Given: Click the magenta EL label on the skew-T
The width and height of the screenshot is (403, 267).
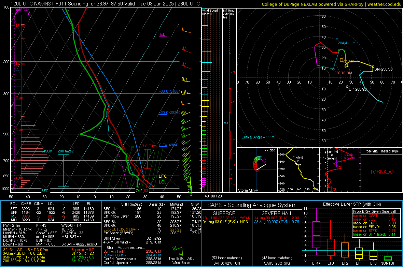Looking at the screenshot, I should click(163, 34).
